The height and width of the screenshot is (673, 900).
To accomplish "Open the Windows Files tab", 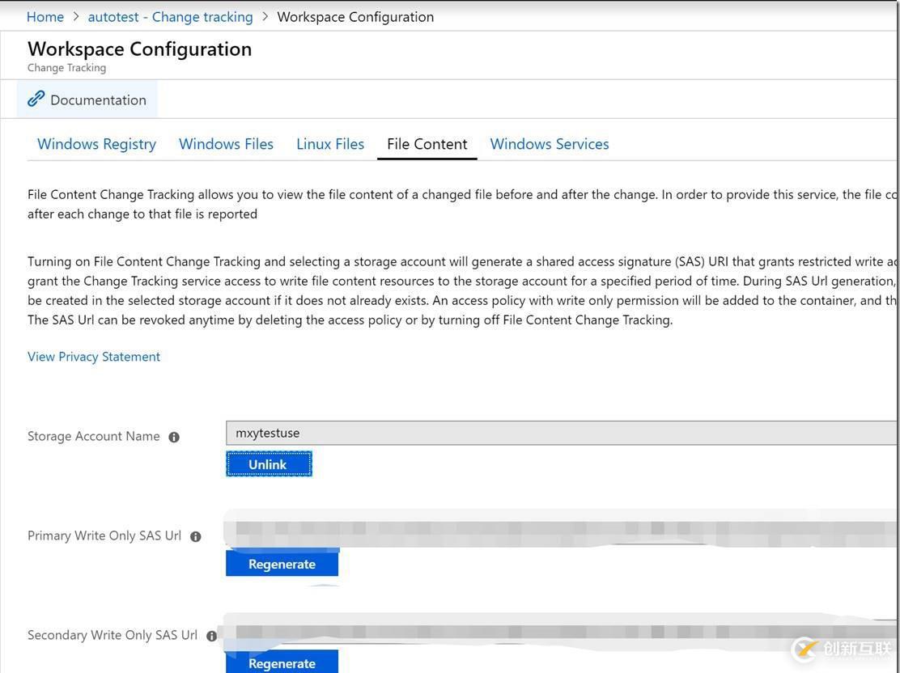I will pos(226,144).
